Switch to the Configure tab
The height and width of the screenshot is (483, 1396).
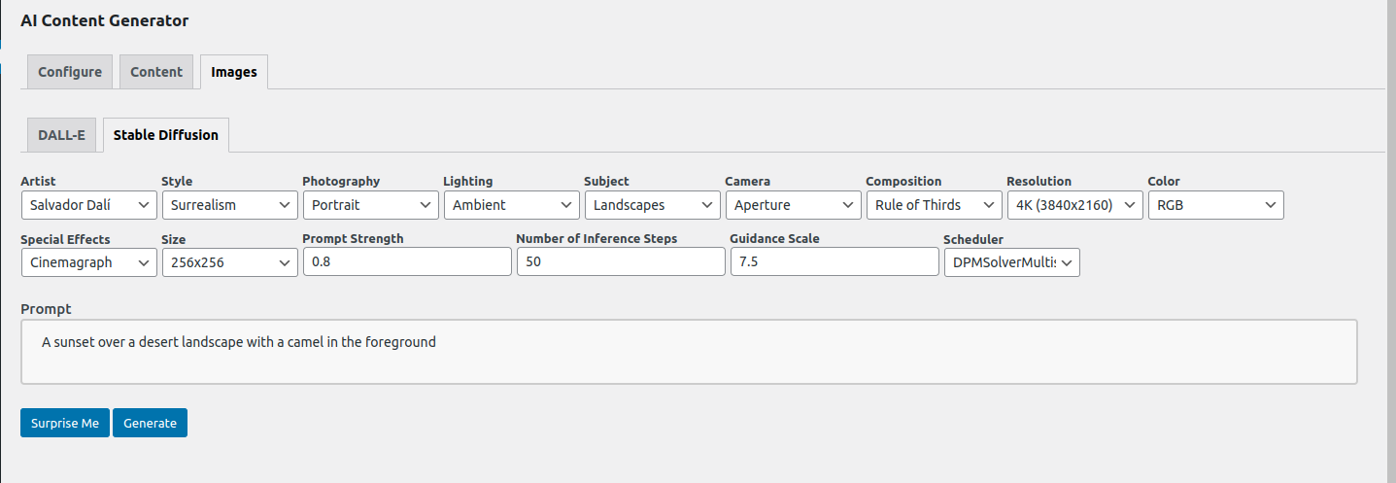(x=70, y=72)
